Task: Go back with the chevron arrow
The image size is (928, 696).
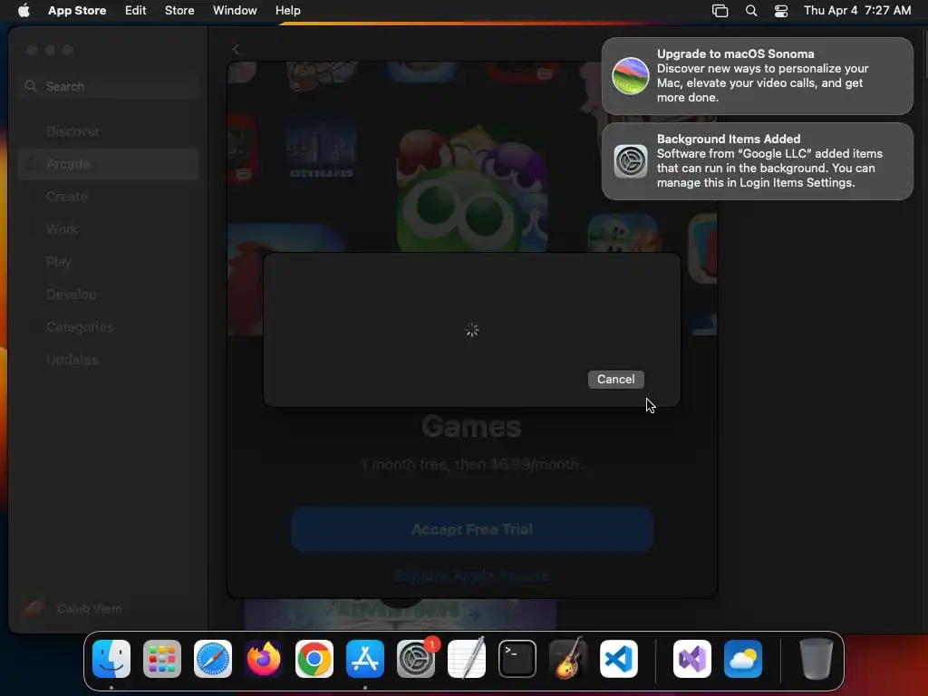Action: (x=236, y=50)
